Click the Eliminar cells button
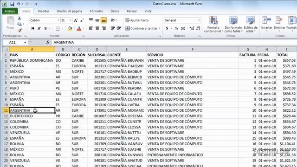 tap(279, 25)
